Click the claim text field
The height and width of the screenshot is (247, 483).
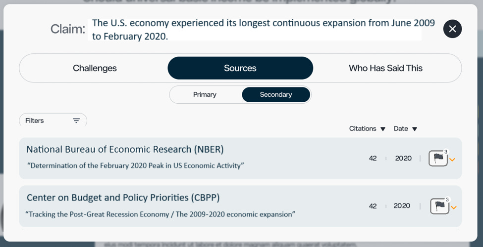click(x=255, y=30)
